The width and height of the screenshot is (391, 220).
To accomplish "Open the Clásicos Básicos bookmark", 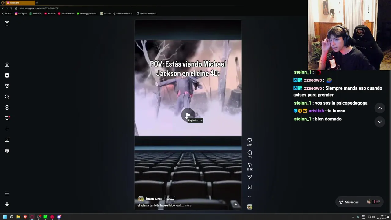I will (147, 13).
